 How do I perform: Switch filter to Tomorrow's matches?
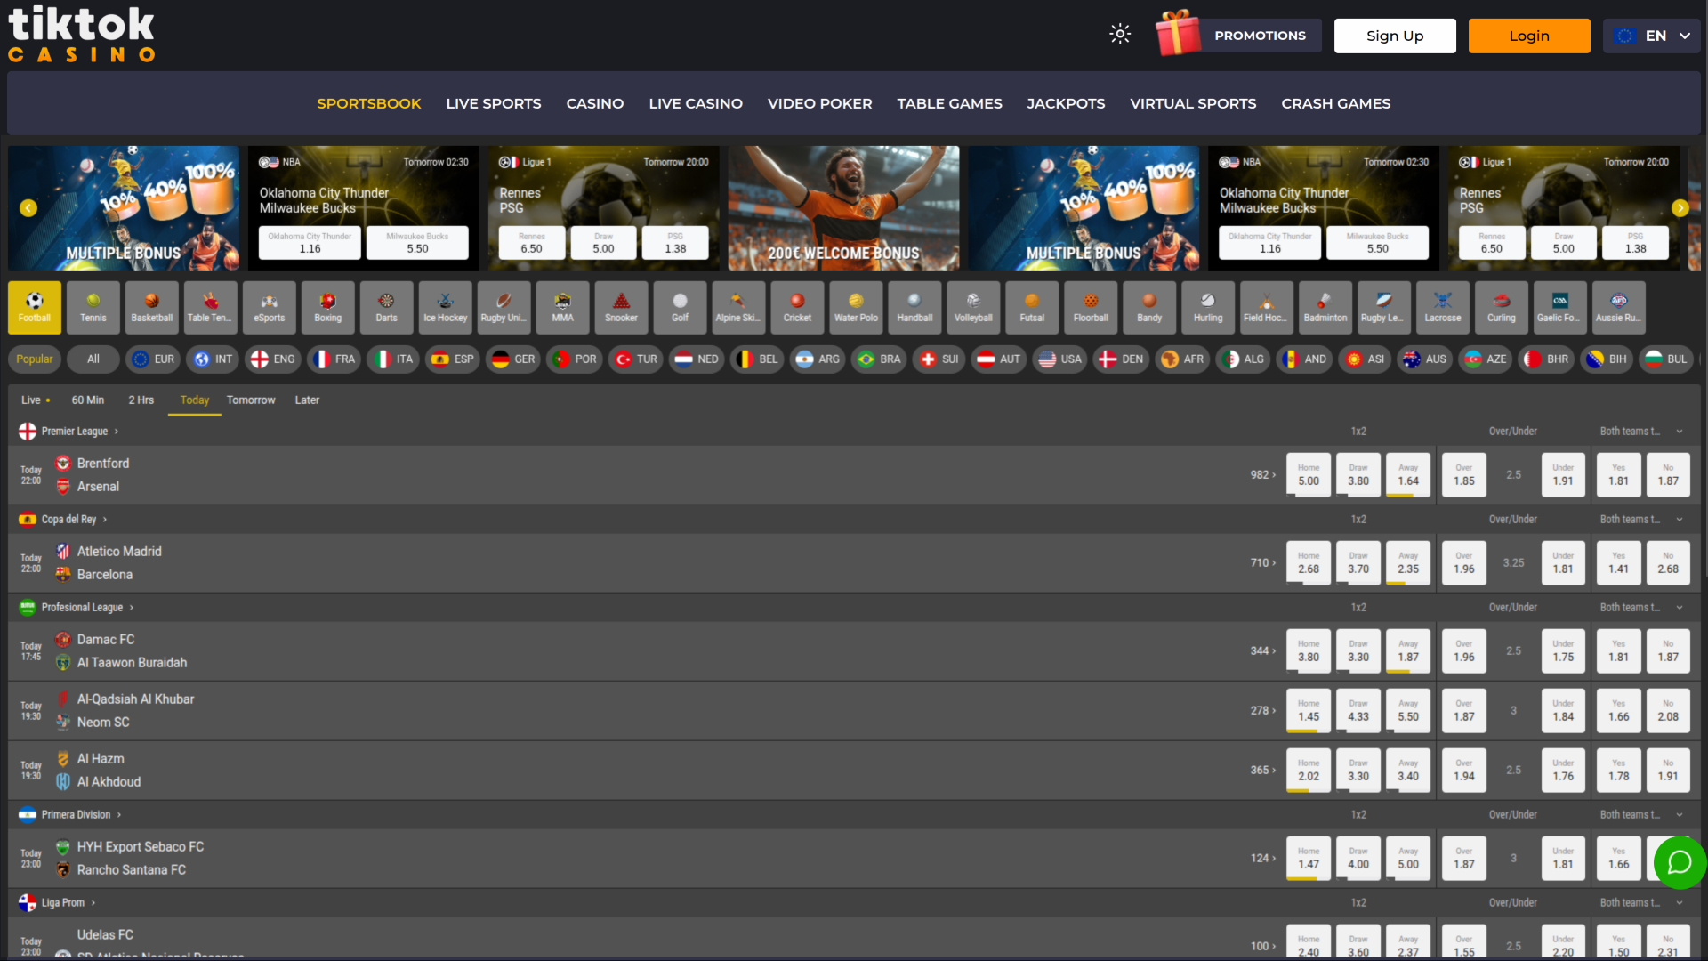251,400
